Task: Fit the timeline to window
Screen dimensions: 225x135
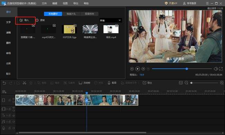Action: [181, 83]
